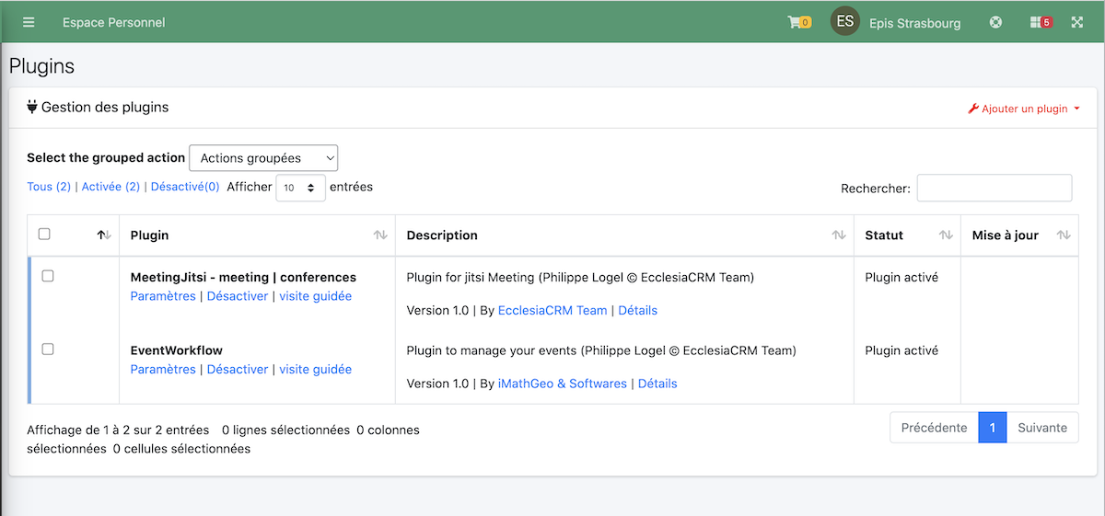Screen dimensions: 1105x516
Task: Click the MeetingJitsi - meeting | conferences title
Action: coord(243,277)
